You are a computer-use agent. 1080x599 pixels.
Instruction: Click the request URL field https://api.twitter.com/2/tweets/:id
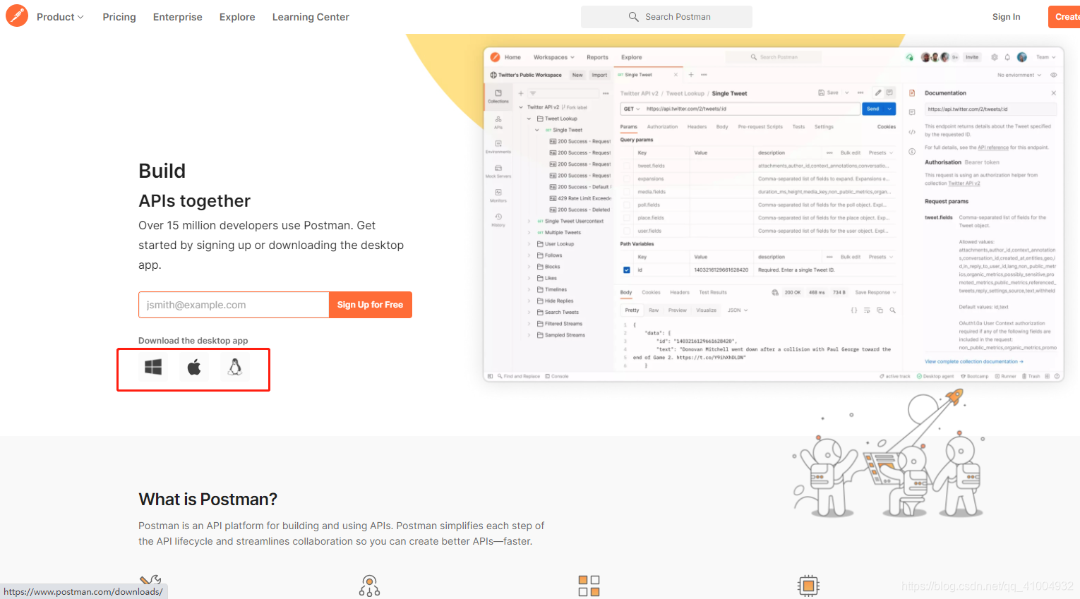click(x=751, y=109)
